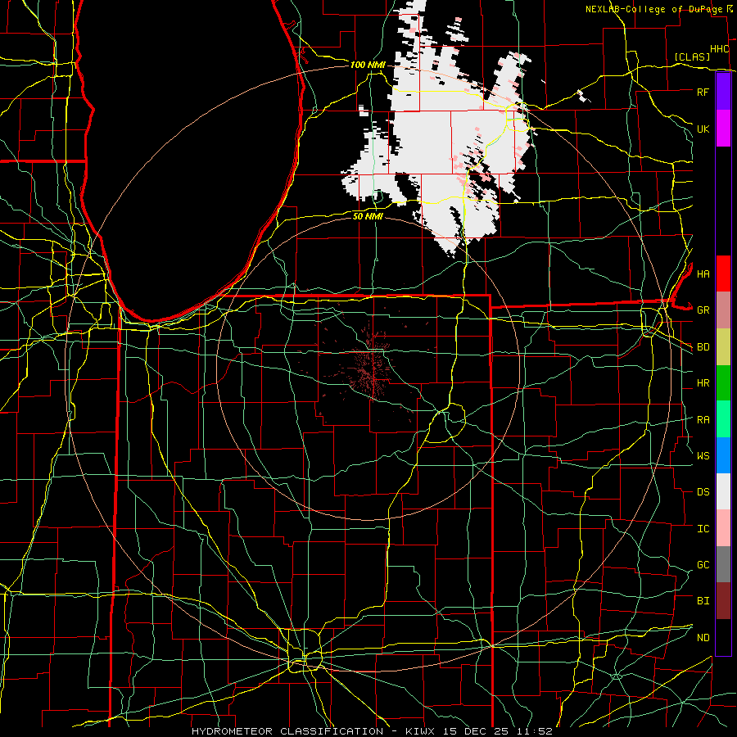737x737 pixels.
Task: Click the red HA legend swatch
Action: (723, 274)
